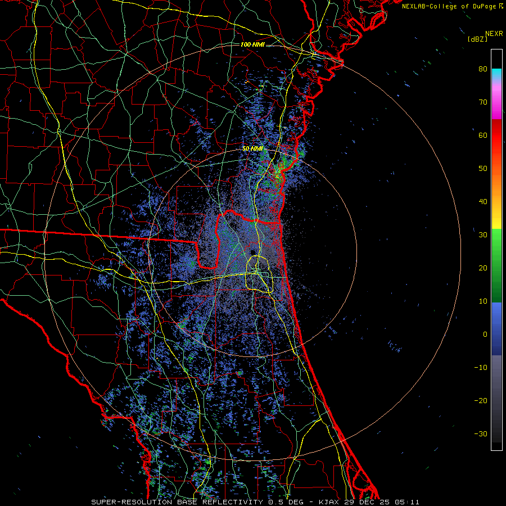This screenshot has width=506, height=506.
Task: Click the black KJAX radar site dot
Action: click(x=253, y=252)
